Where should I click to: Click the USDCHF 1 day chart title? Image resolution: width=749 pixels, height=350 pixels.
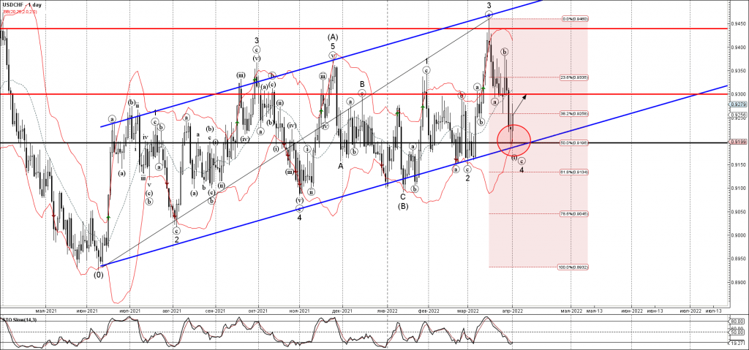[x=23, y=5]
